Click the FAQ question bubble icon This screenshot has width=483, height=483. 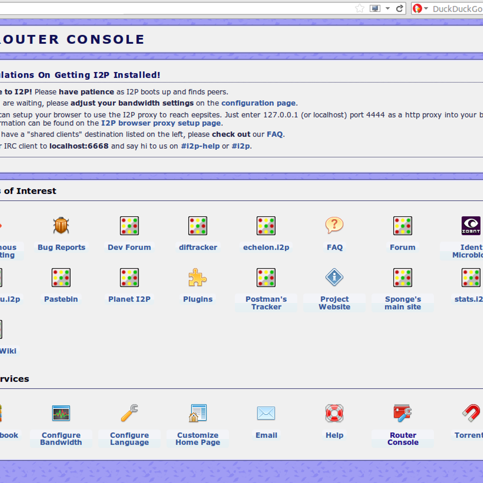tap(334, 225)
